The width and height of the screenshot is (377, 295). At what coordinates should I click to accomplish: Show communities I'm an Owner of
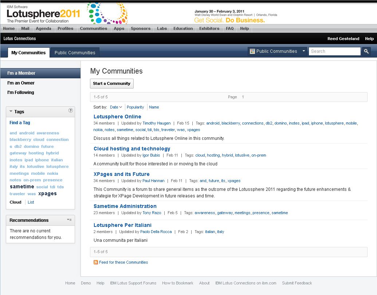pos(21,83)
